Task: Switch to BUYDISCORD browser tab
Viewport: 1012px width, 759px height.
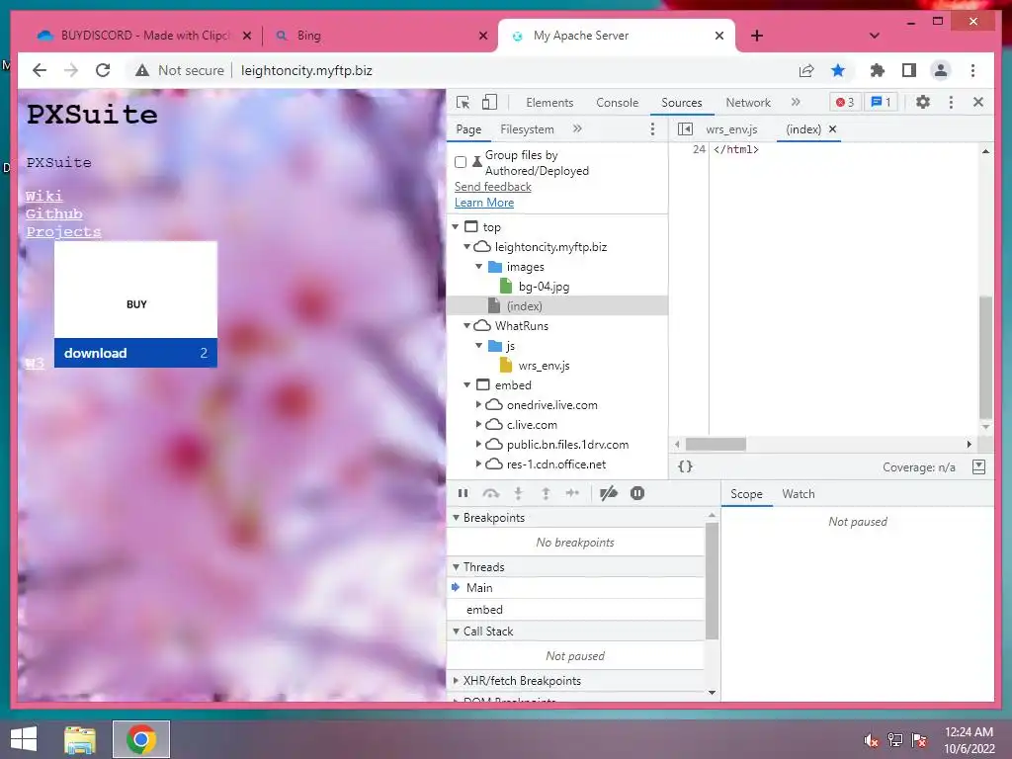Action: click(x=144, y=36)
